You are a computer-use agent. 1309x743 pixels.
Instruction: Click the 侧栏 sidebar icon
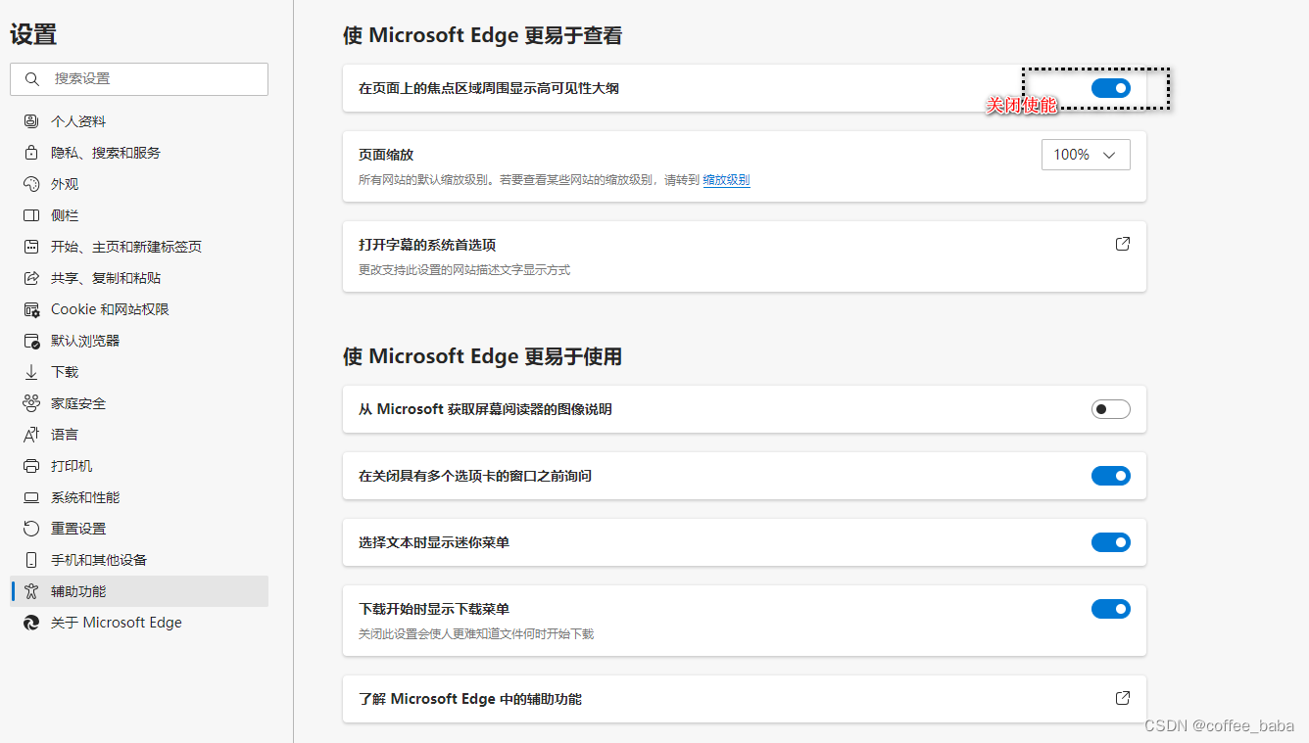click(31, 215)
